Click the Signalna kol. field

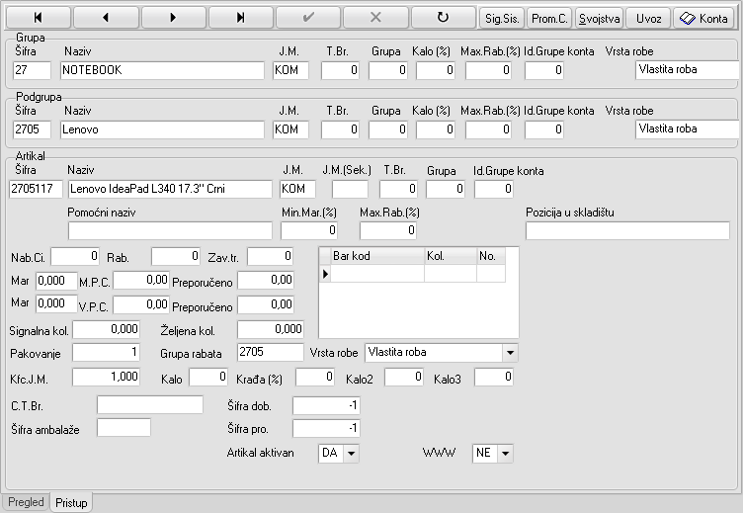[x=106, y=329]
